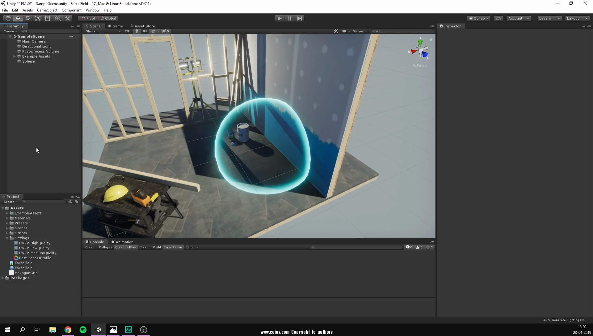This screenshot has height=336, width=593.
Task: Click Clear on Build
Action: (150, 247)
